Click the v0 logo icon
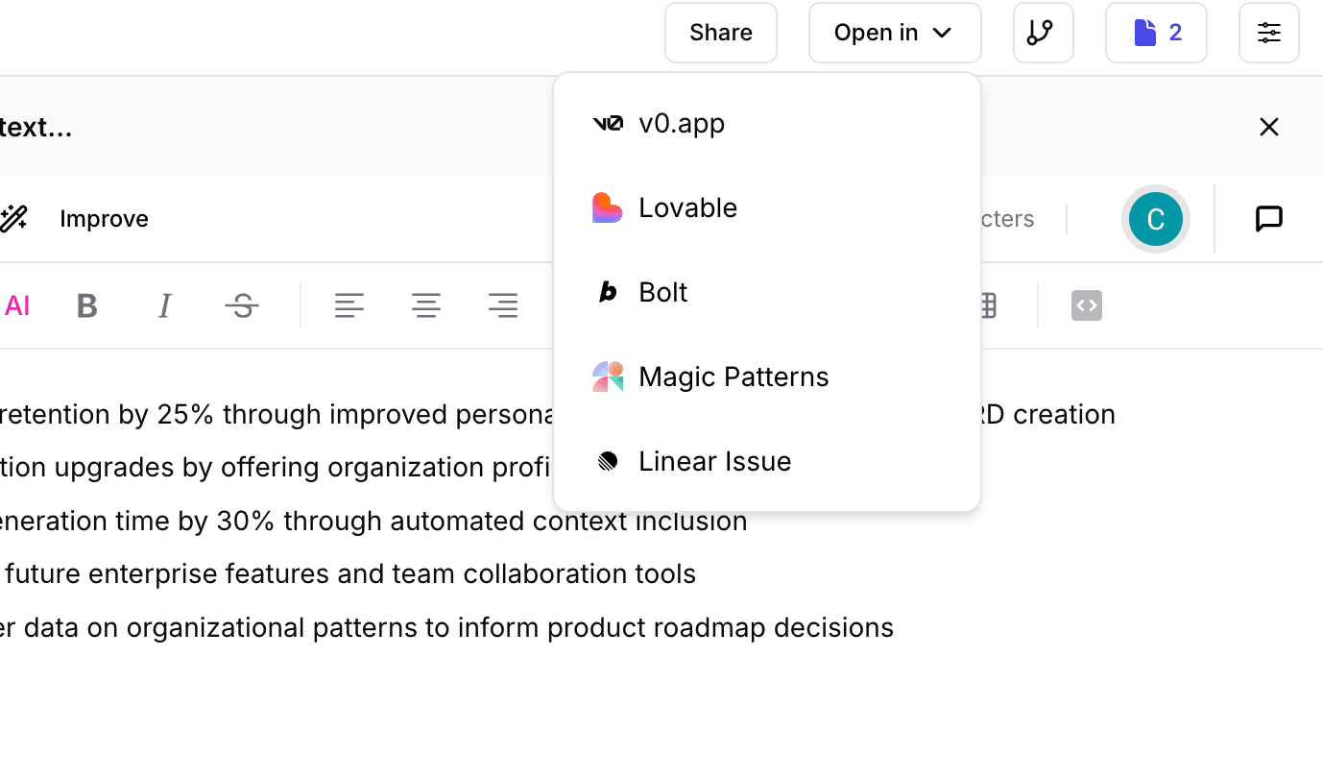 tap(607, 123)
